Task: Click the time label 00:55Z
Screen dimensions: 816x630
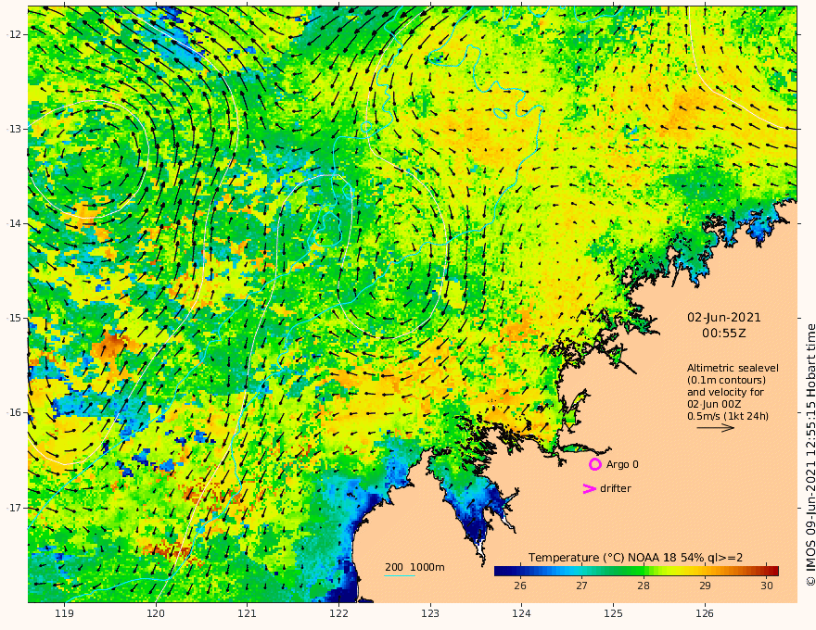Action: 724,334
